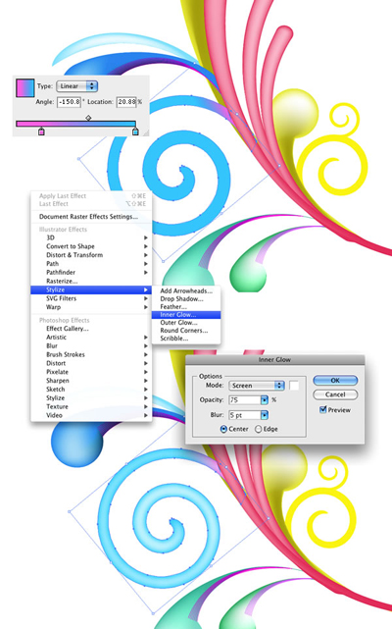Screen dimensions: 392x629
Task: Open the SVG Filters submenu
Action: point(91,298)
